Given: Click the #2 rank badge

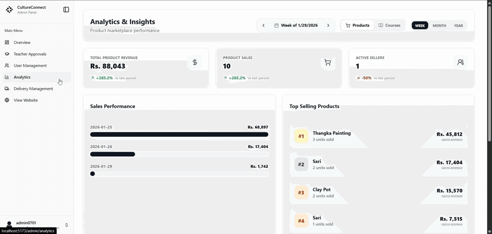Looking at the screenshot, I should point(301,164).
